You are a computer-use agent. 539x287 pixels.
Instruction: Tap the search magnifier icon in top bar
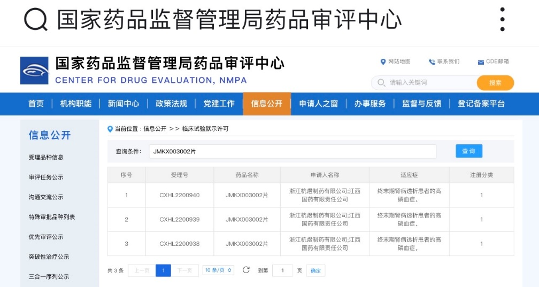(x=35, y=19)
